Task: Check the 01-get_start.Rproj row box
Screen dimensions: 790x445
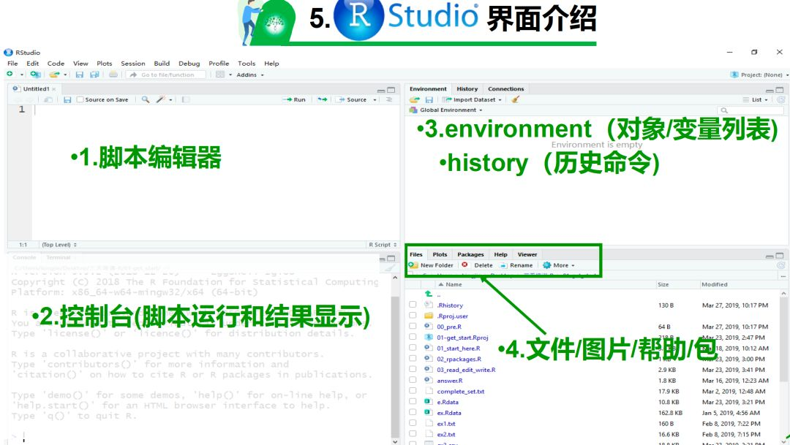Action: (x=413, y=337)
